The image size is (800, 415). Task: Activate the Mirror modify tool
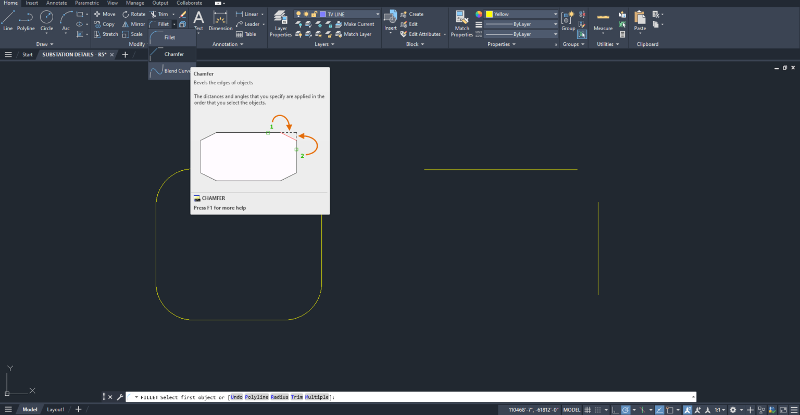pyautogui.click(x=133, y=24)
